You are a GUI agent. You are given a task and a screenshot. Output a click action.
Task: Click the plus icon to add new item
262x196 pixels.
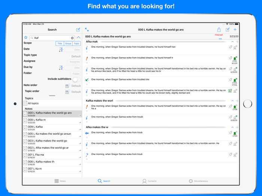(x=235, y=29)
